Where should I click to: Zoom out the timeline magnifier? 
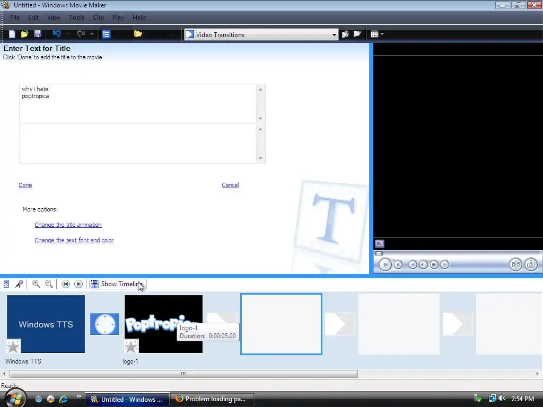tap(49, 284)
